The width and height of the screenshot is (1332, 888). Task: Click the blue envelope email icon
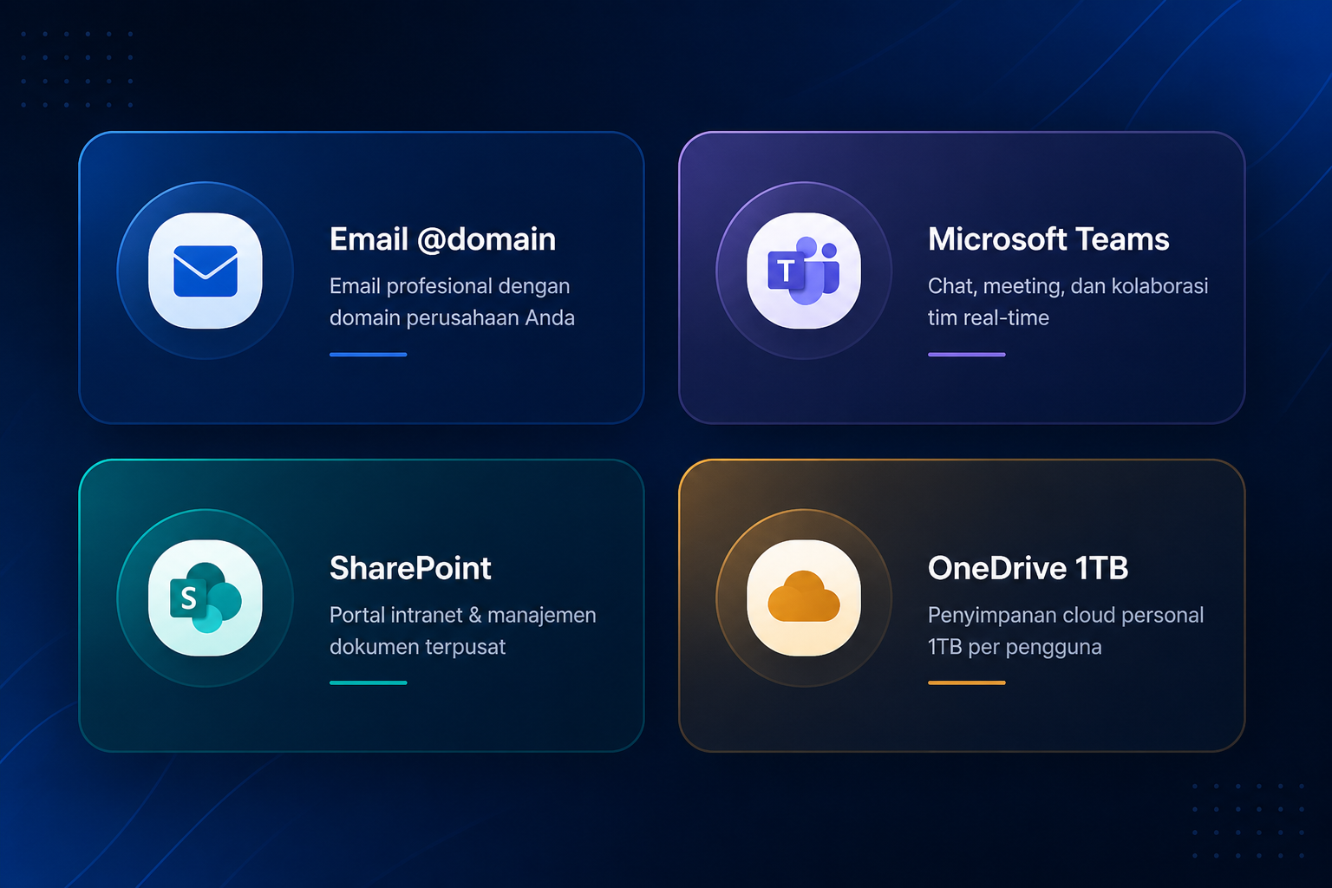click(206, 271)
